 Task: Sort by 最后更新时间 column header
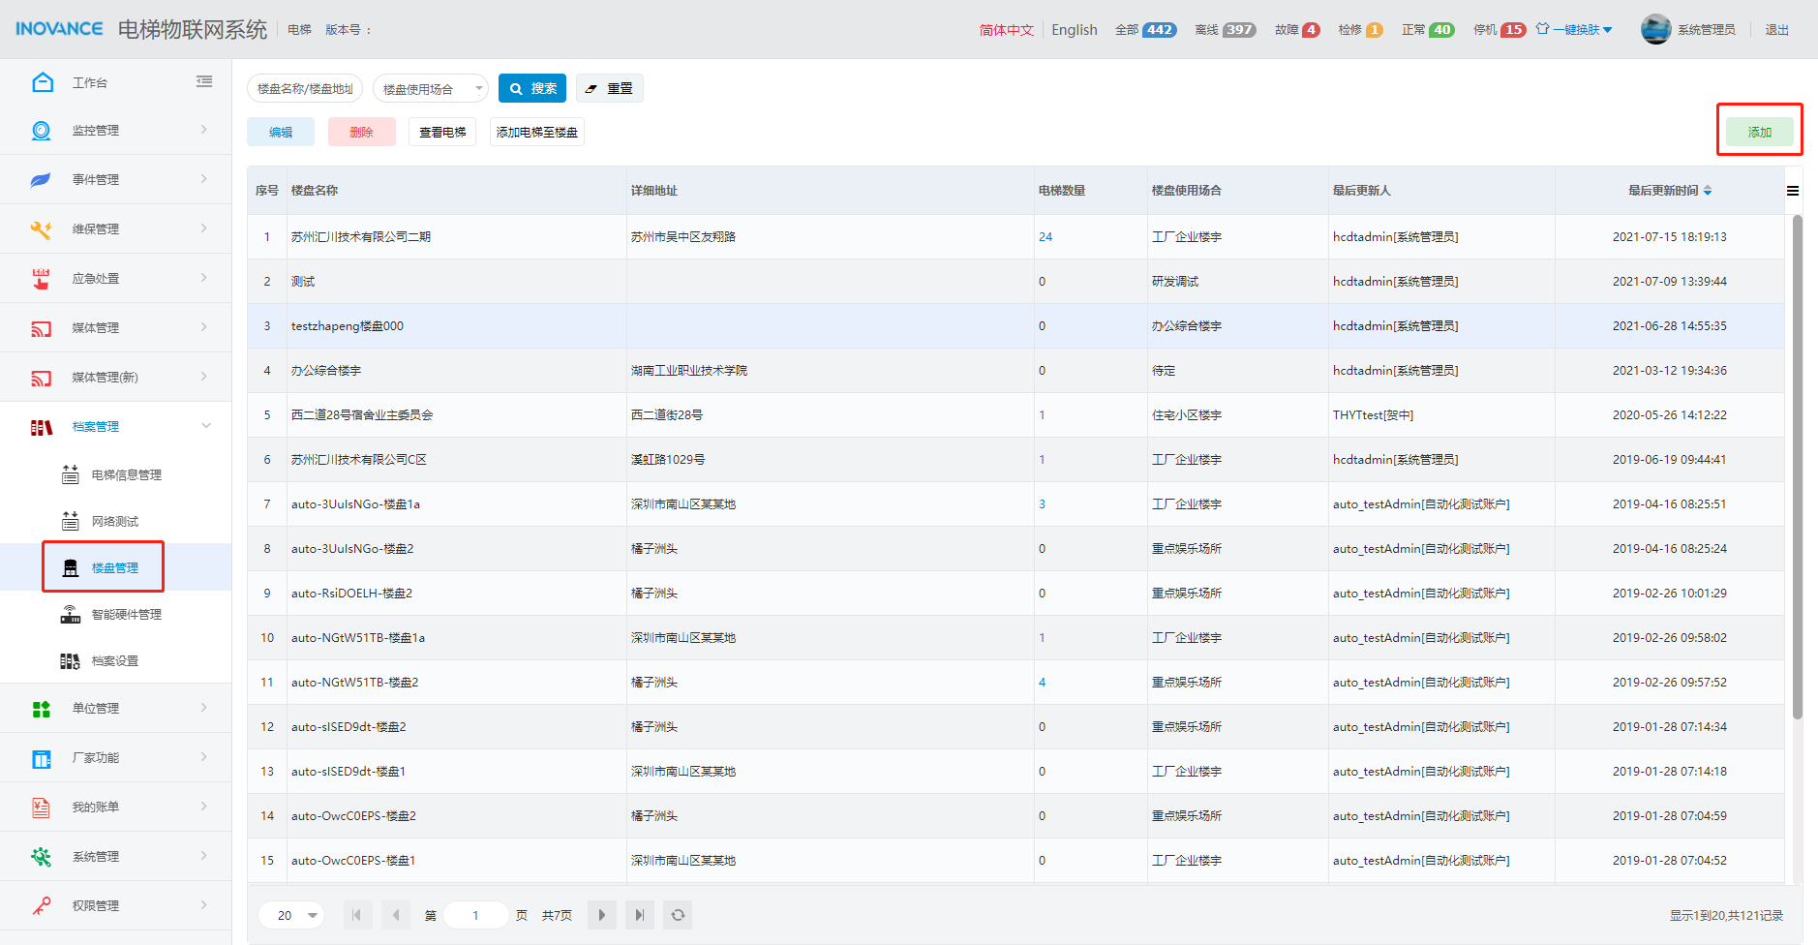click(x=1669, y=191)
